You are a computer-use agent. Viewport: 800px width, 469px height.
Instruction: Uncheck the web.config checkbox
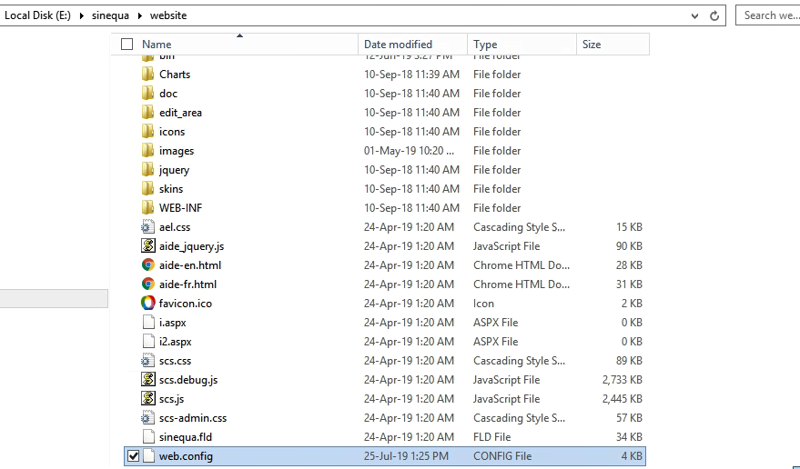(x=134, y=456)
